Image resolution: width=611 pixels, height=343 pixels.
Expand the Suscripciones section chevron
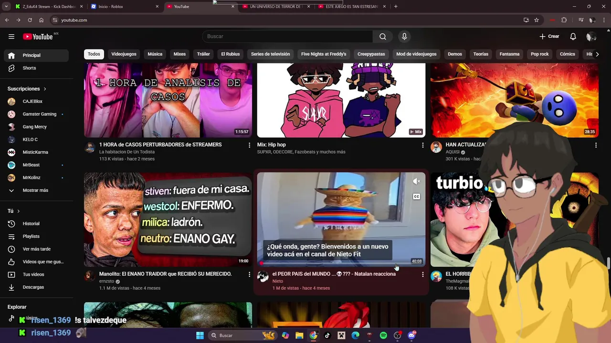(x=45, y=89)
